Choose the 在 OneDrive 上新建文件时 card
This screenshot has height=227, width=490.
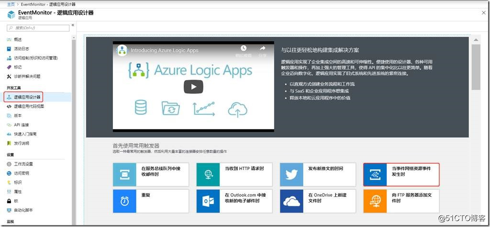coord(318,201)
